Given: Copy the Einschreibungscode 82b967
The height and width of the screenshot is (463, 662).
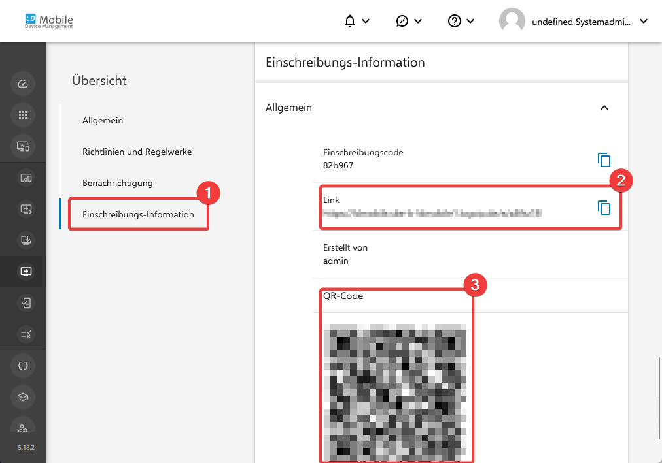Looking at the screenshot, I should point(604,160).
